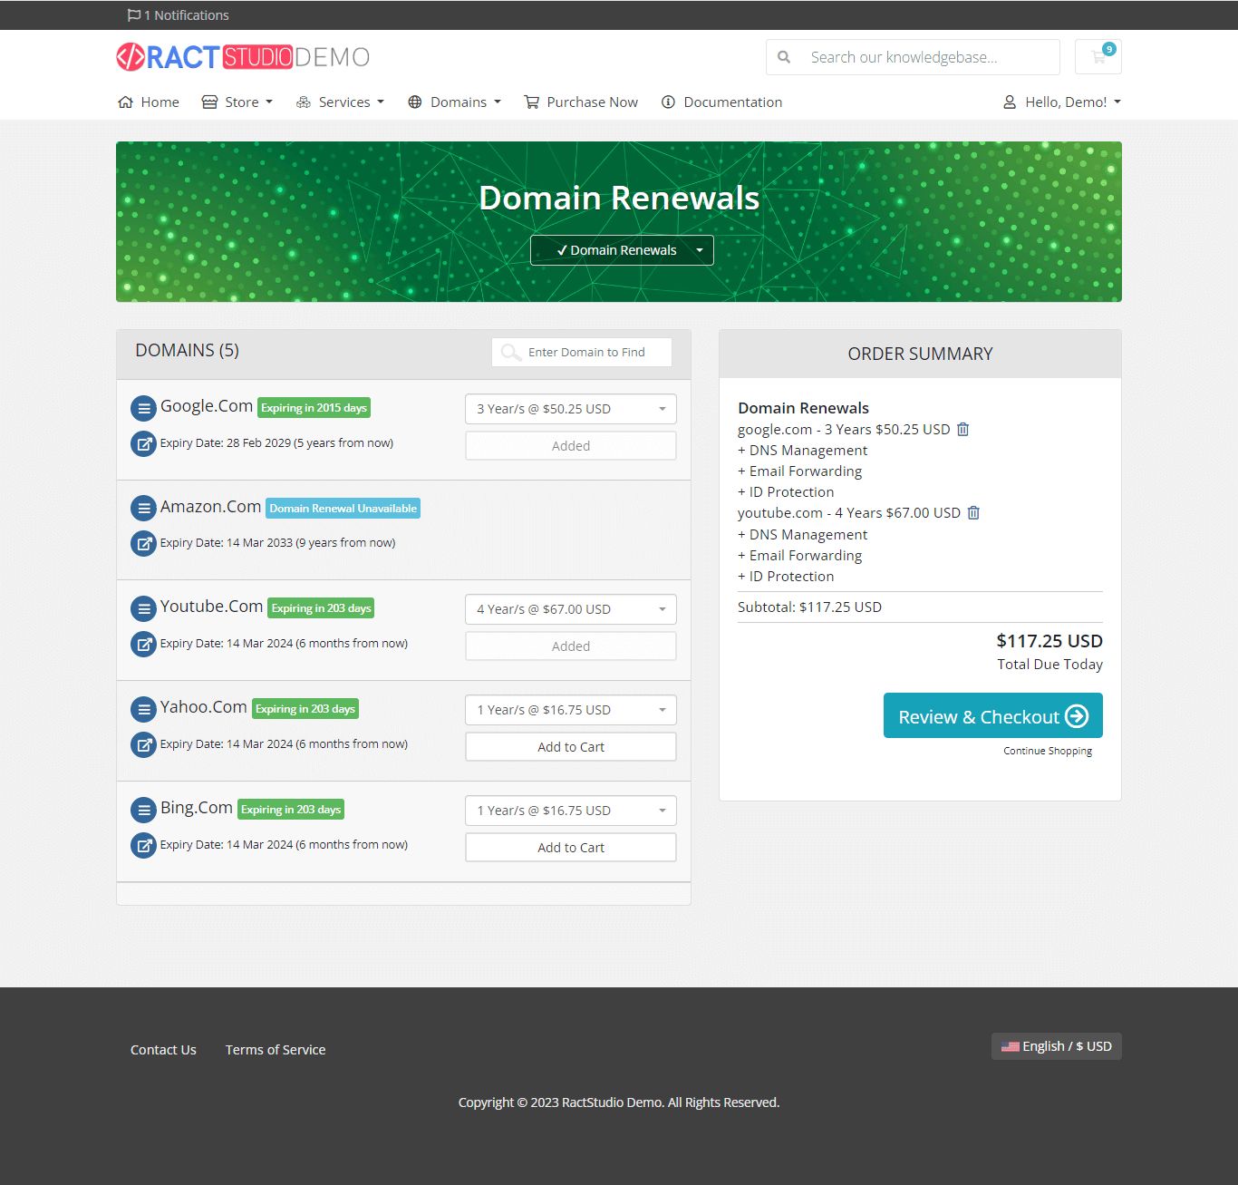Click the Google.Com external link icon

pyautogui.click(x=143, y=444)
